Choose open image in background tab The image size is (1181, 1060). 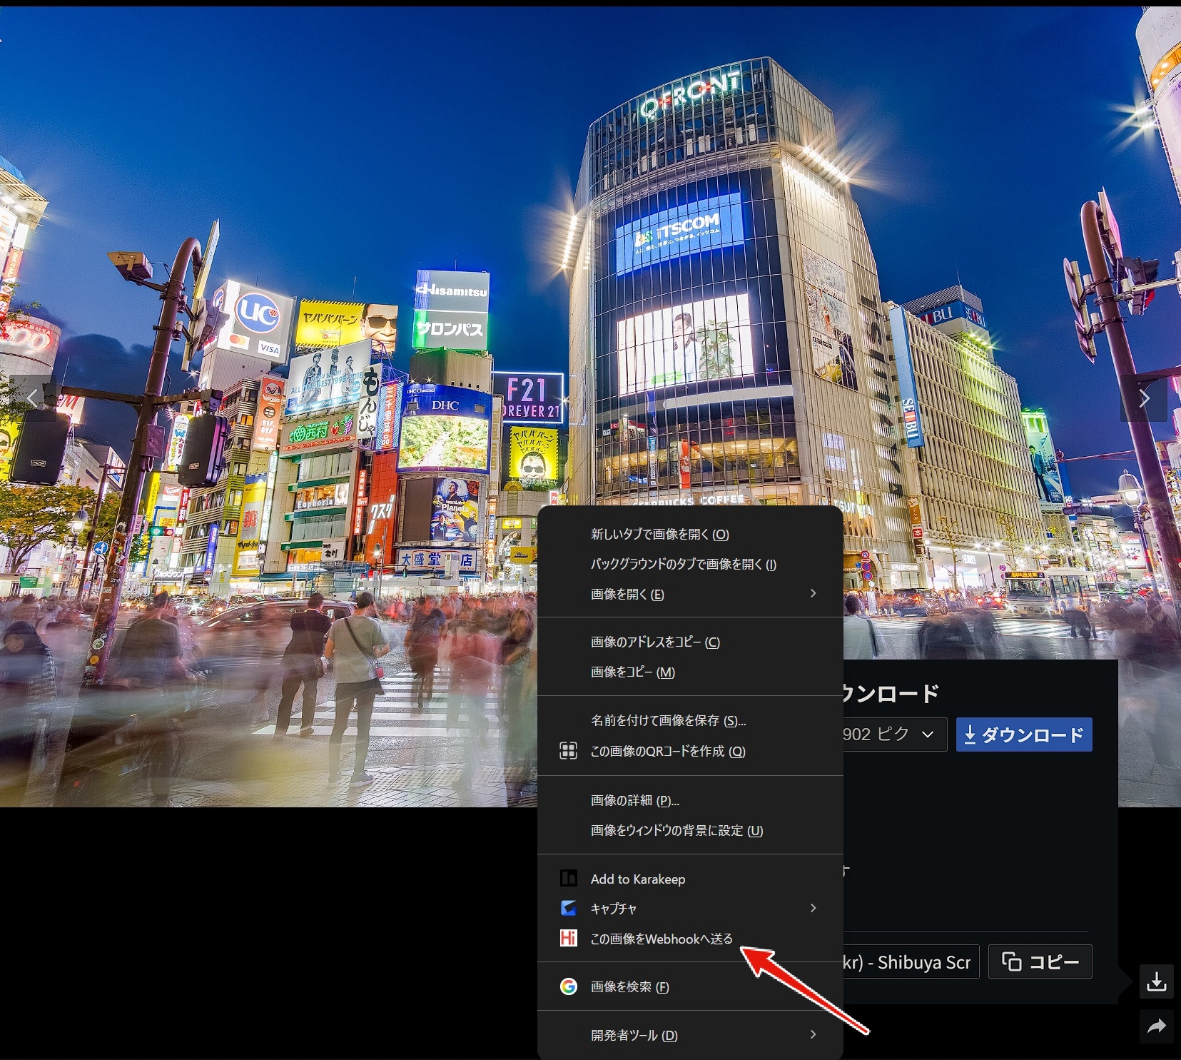(x=690, y=564)
